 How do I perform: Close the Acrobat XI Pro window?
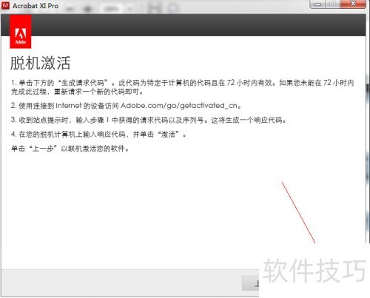coord(353,4)
